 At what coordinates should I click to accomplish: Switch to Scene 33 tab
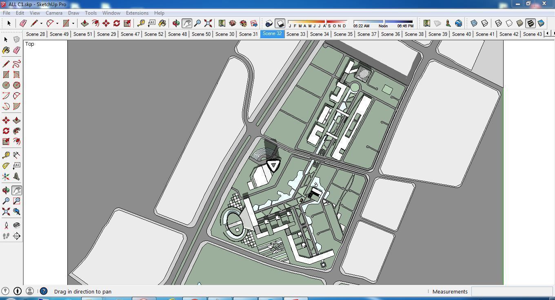coord(296,34)
